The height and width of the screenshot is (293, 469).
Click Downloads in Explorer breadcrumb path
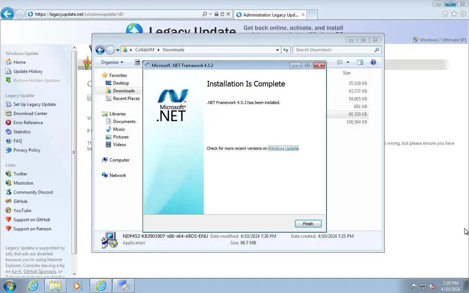[173, 50]
